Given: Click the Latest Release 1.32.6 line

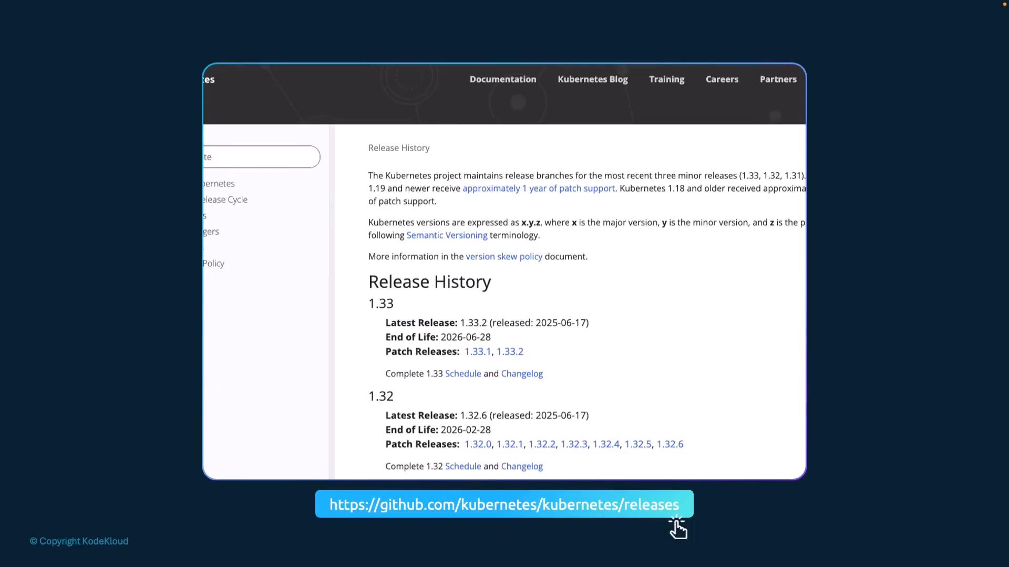Looking at the screenshot, I should coord(487,415).
